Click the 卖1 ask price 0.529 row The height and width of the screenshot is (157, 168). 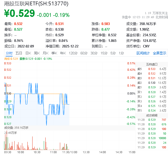pos(152,87)
